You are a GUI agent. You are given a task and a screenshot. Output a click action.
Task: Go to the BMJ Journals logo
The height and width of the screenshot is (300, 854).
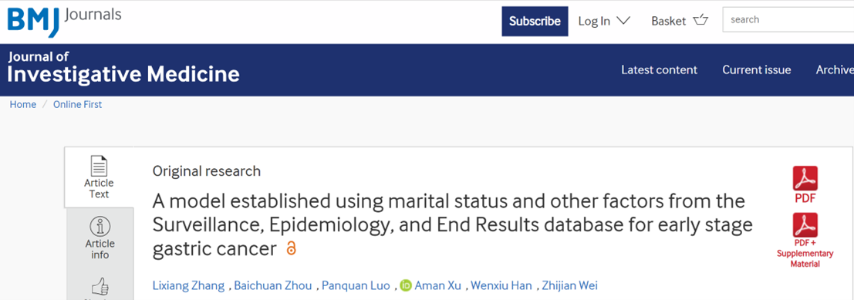[x=64, y=21]
